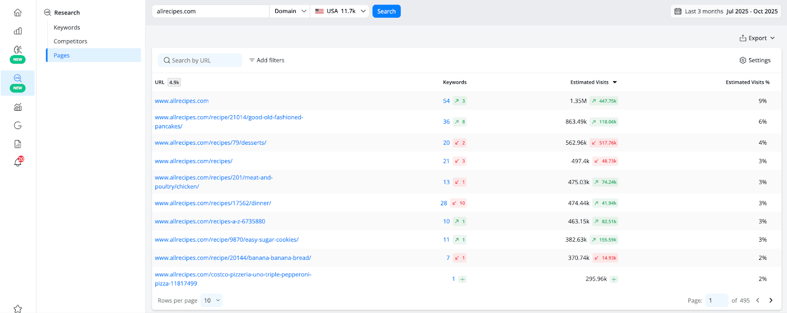This screenshot has height=313, width=787.
Task: Click the 1.35M estimated visits value
Action: coord(578,101)
